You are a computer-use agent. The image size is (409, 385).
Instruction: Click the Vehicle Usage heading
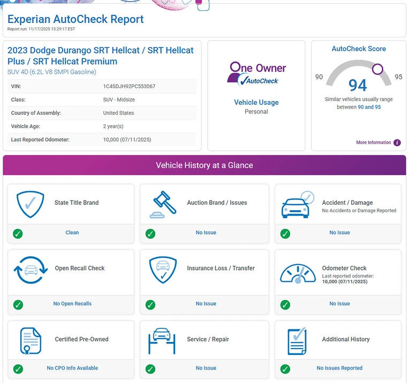[256, 102]
